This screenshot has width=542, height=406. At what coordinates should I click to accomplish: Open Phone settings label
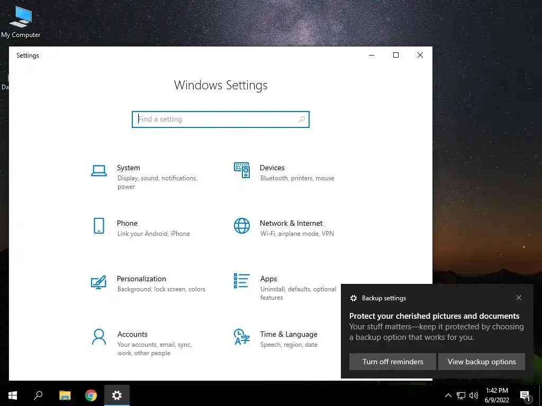pyautogui.click(x=127, y=223)
